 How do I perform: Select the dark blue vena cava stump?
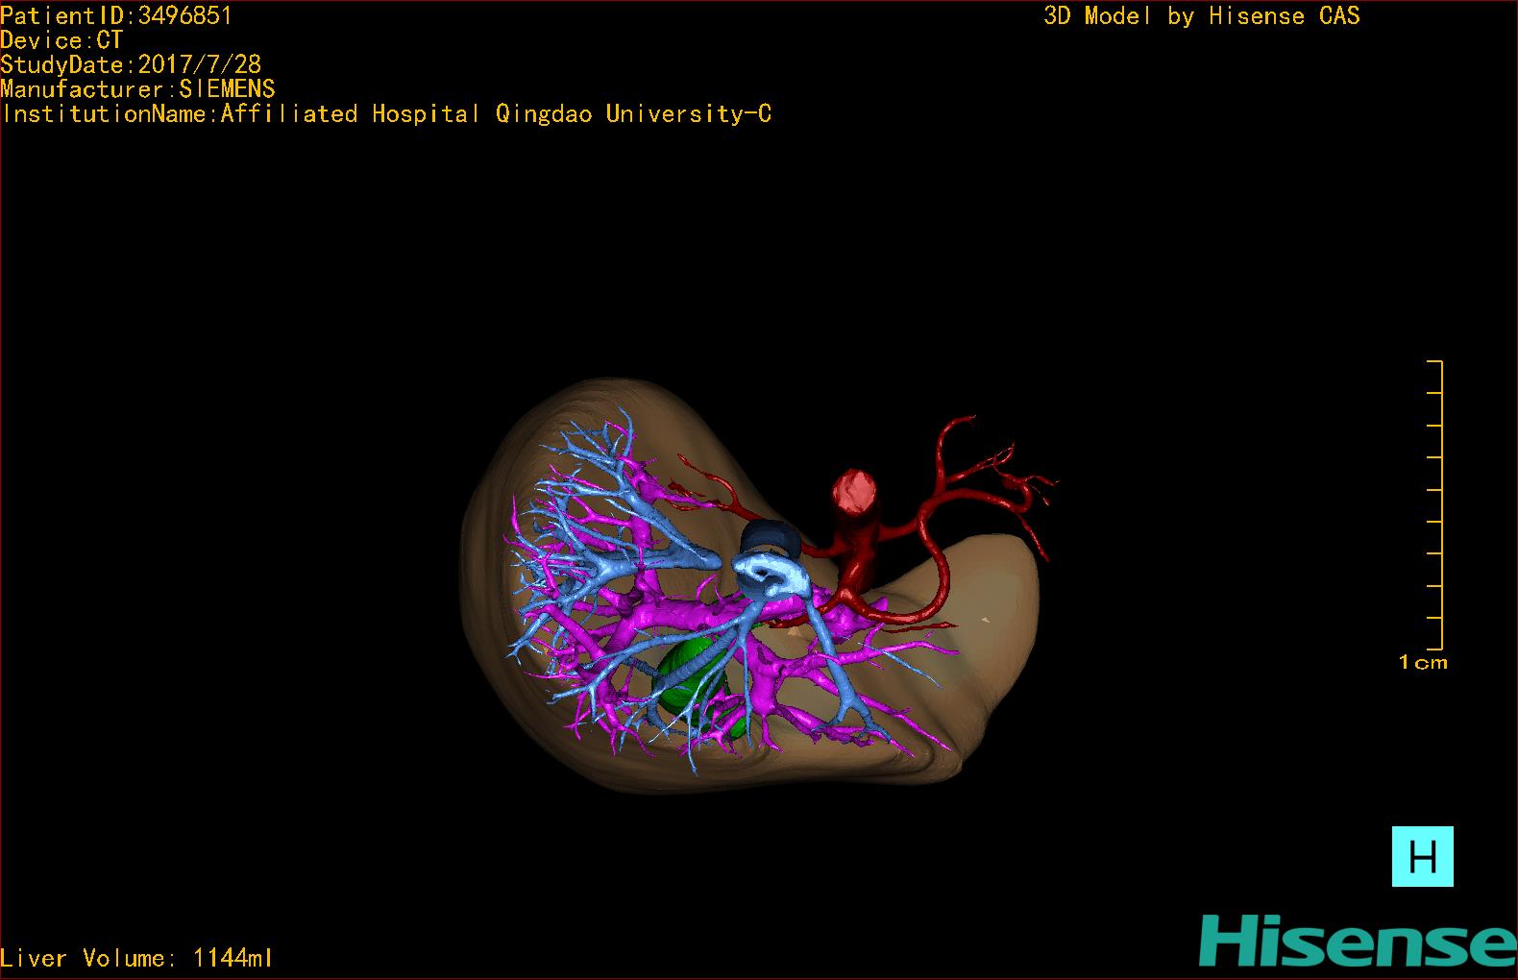pyautogui.click(x=769, y=538)
